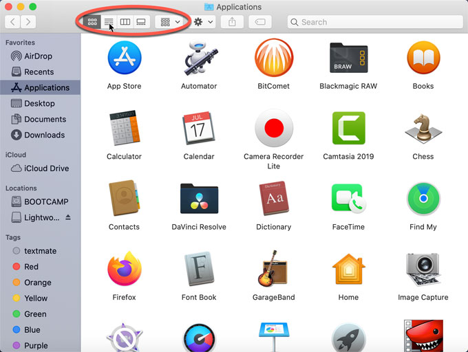Navigate back with the left arrow button
468x352 pixels.
click(12, 22)
